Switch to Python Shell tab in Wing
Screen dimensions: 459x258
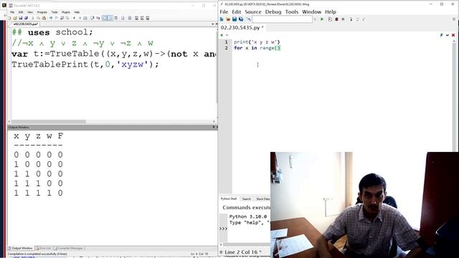229,199
